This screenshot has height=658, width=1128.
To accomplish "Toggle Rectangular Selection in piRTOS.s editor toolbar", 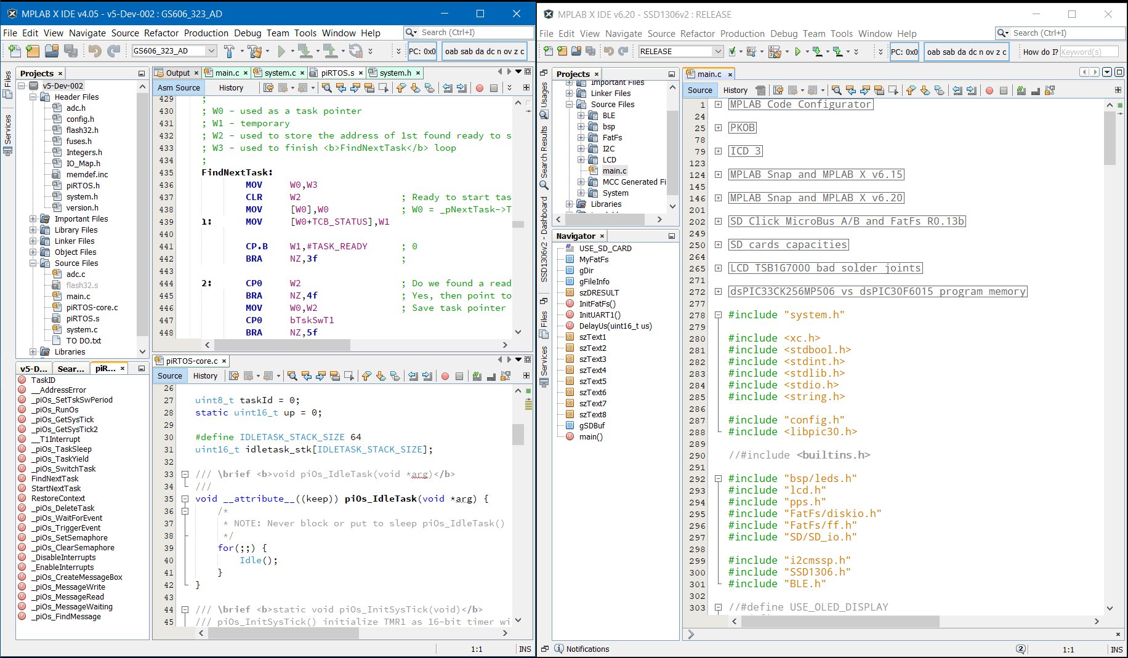I will coord(384,88).
